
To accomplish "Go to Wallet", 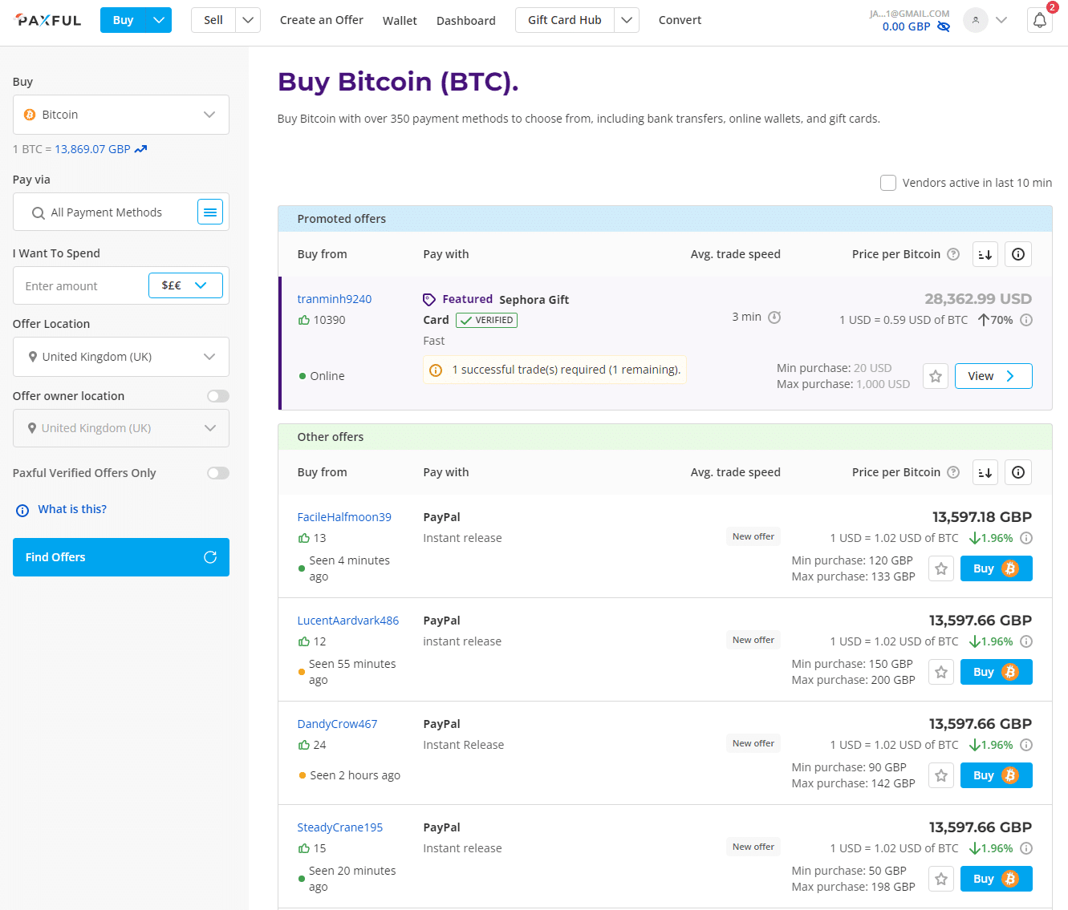I will 400,21.
